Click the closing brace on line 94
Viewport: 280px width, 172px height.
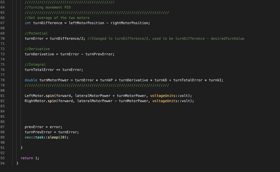pyautogui.click(x=17, y=163)
